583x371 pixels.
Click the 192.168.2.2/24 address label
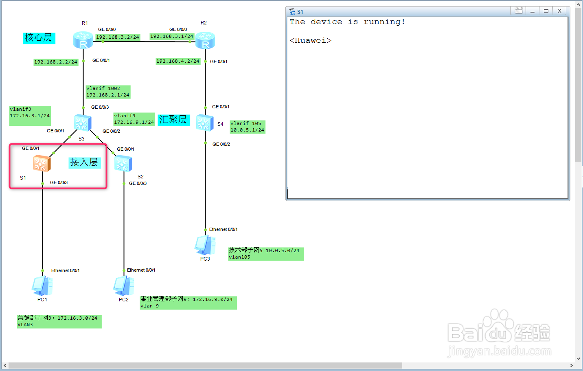coord(56,62)
